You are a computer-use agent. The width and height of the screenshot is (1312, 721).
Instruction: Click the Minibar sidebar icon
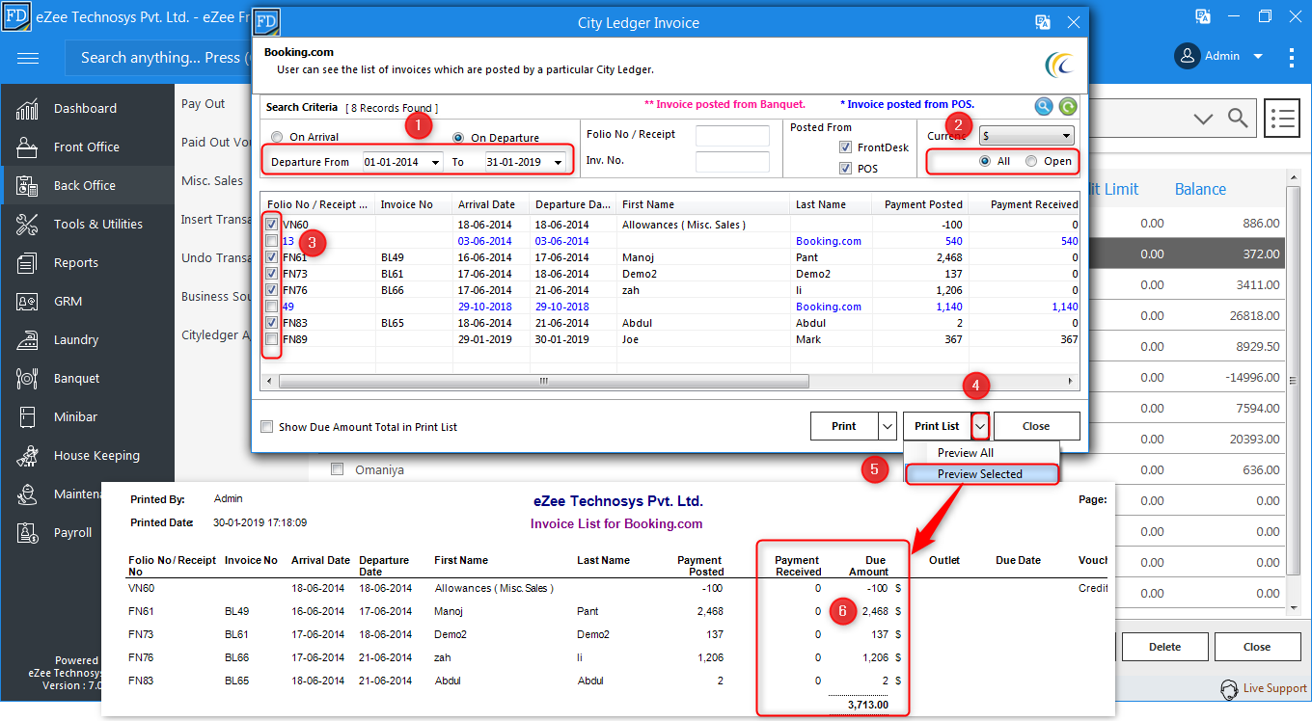click(x=27, y=417)
